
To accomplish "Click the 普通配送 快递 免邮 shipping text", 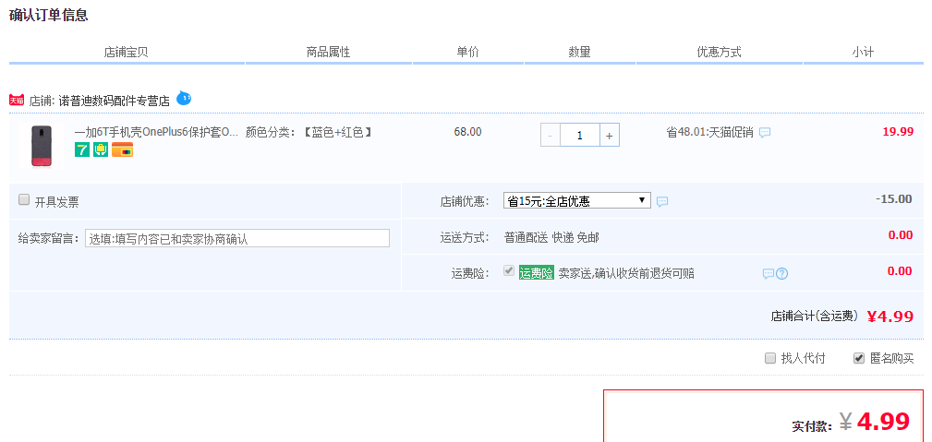I will pos(551,238).
